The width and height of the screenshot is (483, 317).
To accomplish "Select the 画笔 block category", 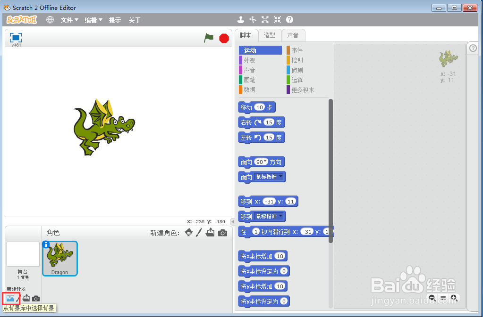I will [260, 80].
